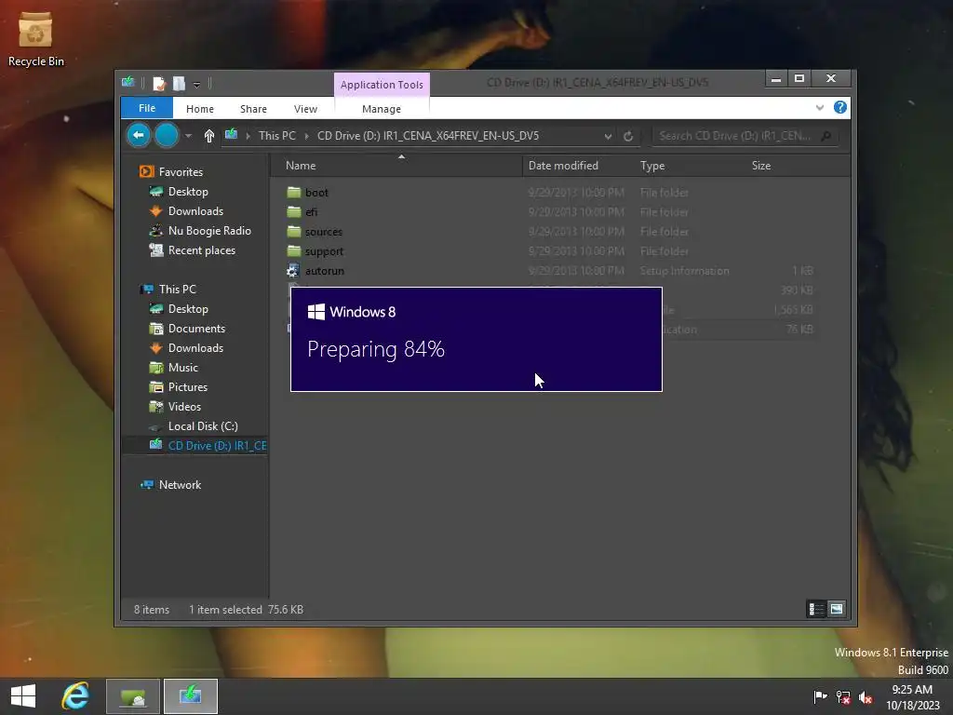Select the autorun setup information file
953x715 pixels.
pos(324,271)
